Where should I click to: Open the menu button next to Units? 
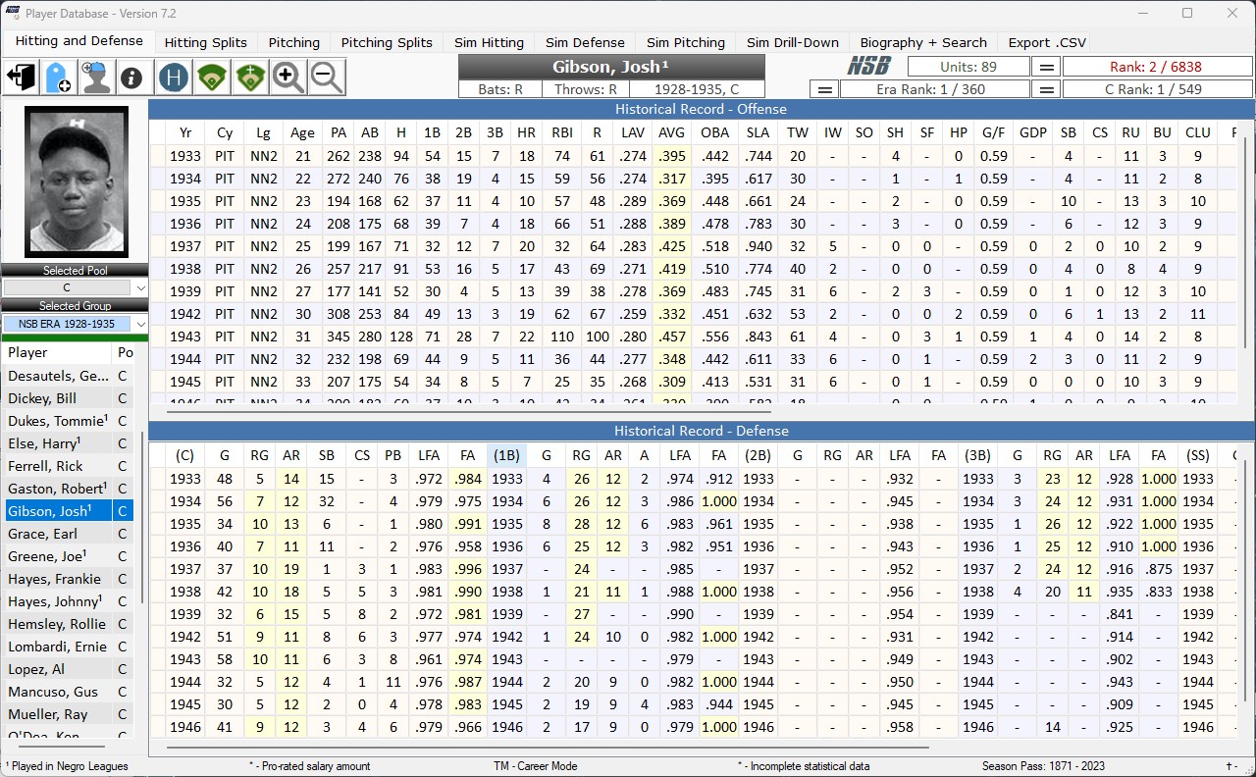1048,66
